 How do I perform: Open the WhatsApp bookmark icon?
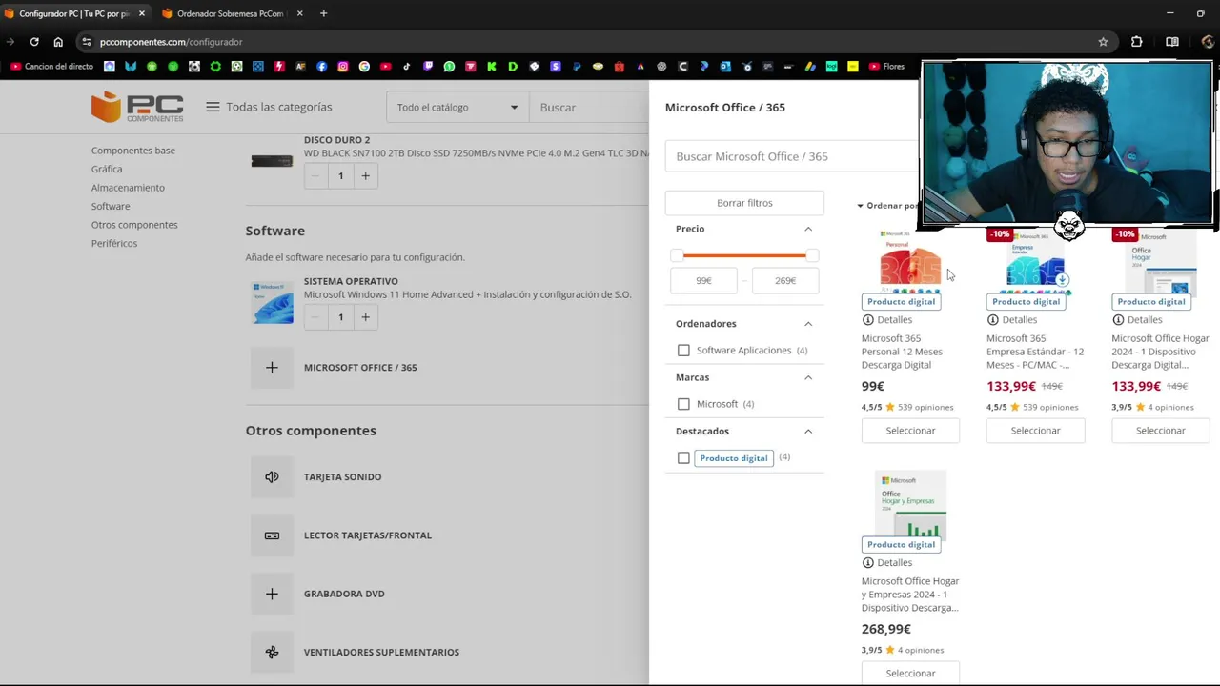click(449, 67)
